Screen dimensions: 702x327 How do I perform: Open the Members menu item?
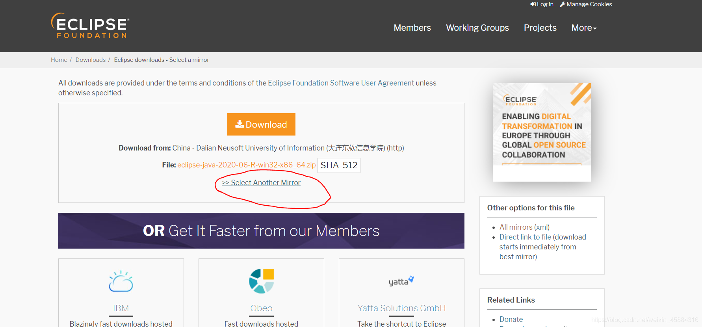412,28
